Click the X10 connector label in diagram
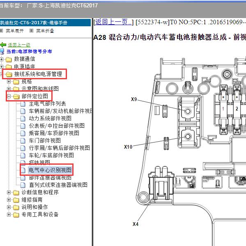 pyautogui.click(x=128, y=147)
